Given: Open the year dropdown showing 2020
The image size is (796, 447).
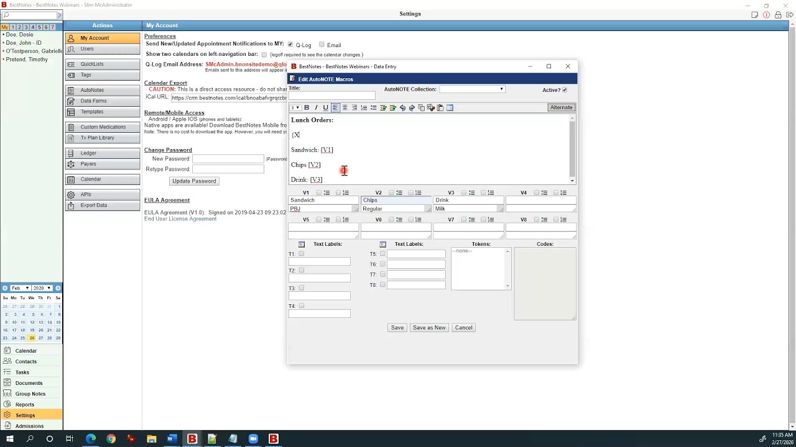Looking at the screenshot, I should (42, 288).
